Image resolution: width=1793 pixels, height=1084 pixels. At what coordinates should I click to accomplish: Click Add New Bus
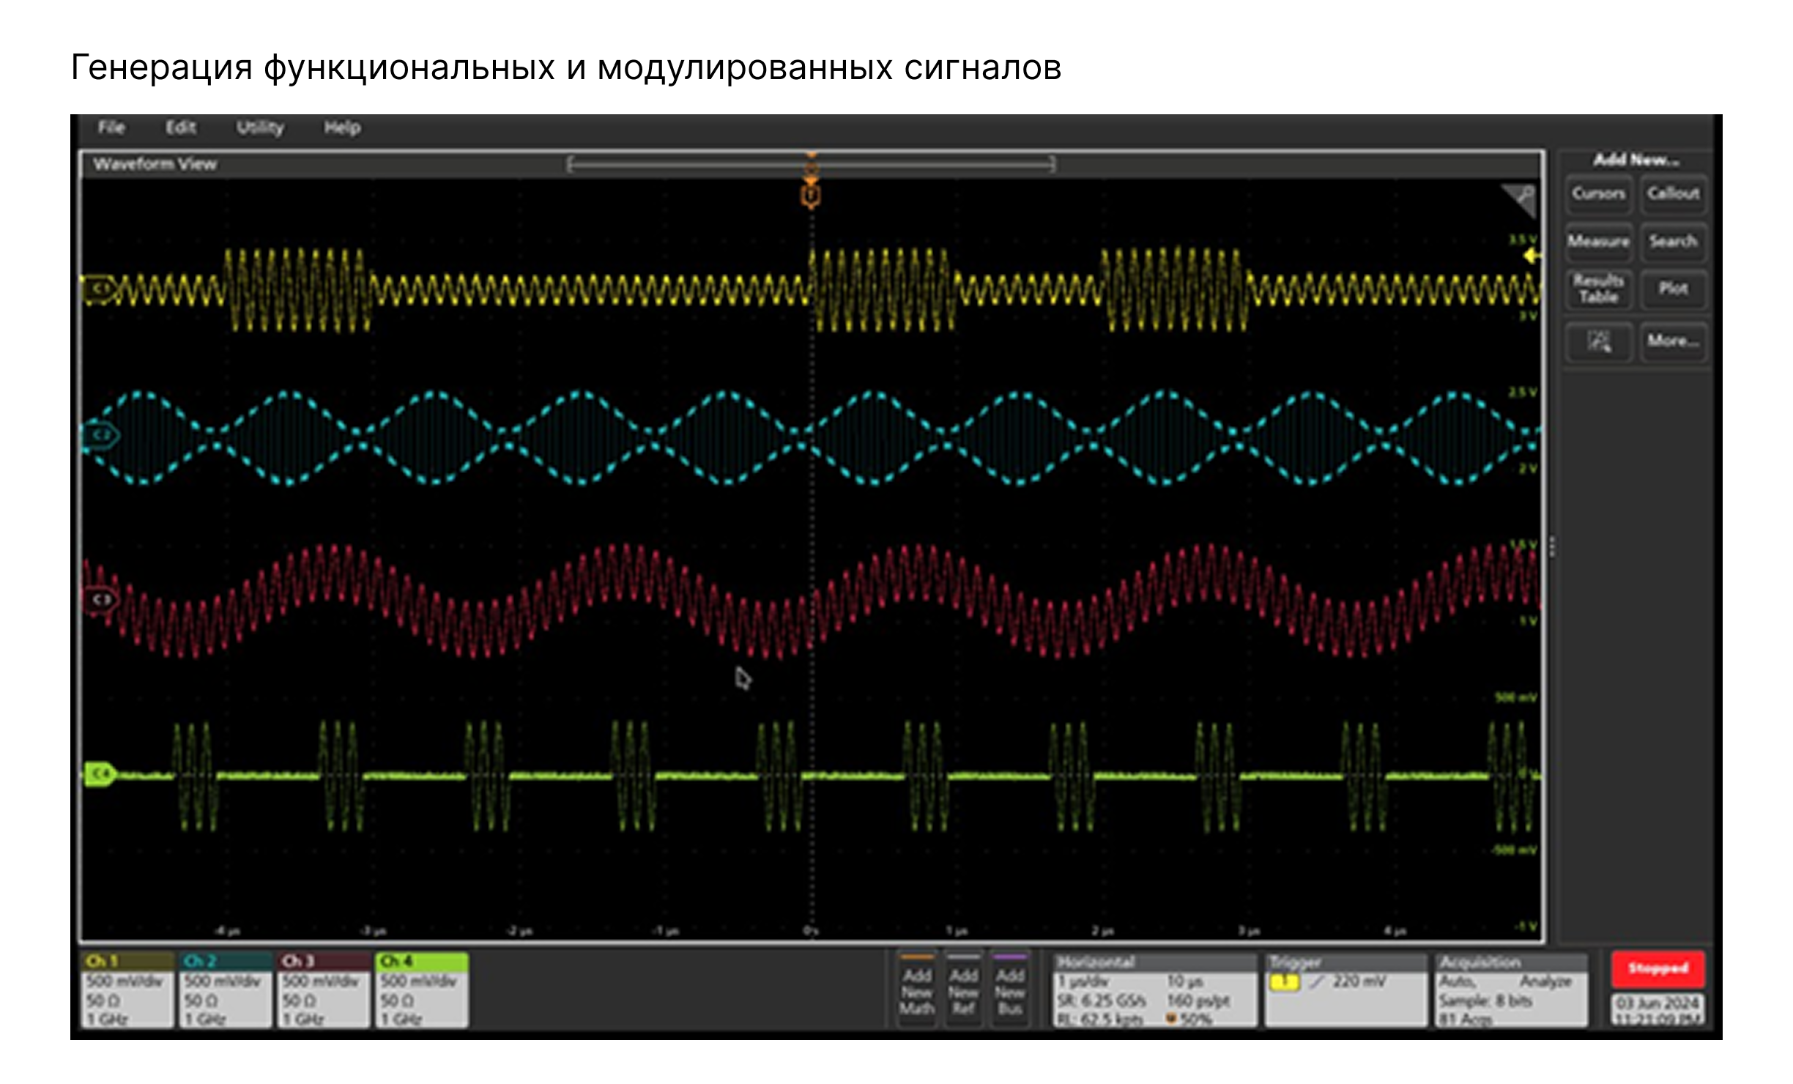point(1009,990)
